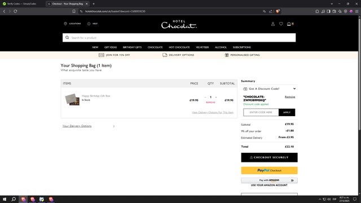Open a new browser tab
The image size is (361, 203).
[x=94, y=4]
